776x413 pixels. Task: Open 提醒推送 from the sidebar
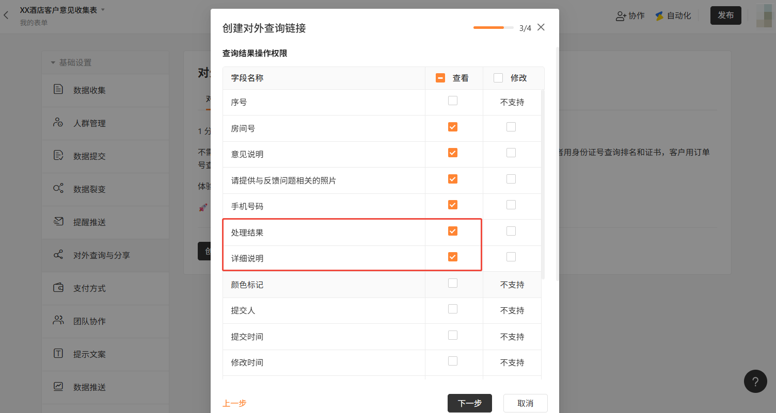pos(89,222)
